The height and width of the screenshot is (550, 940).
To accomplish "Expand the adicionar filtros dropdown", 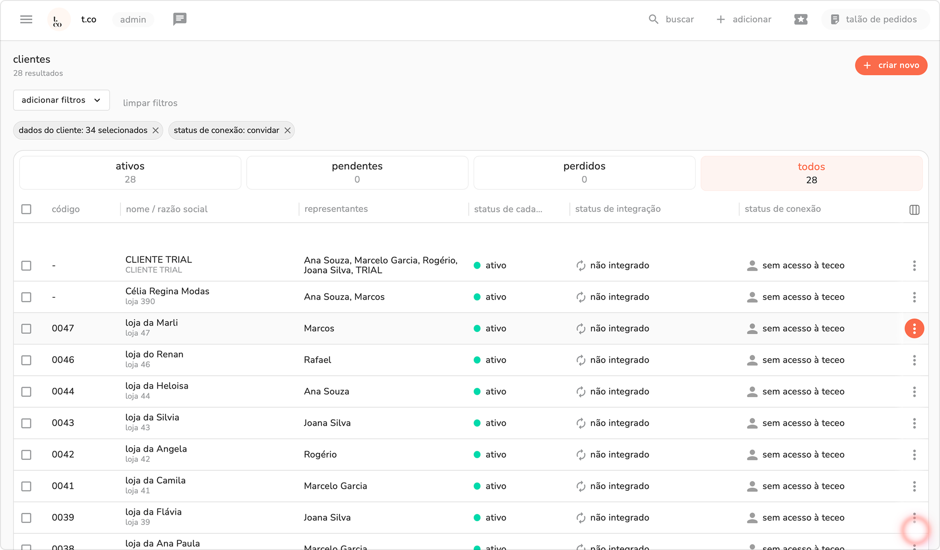I will click(61, 100).
